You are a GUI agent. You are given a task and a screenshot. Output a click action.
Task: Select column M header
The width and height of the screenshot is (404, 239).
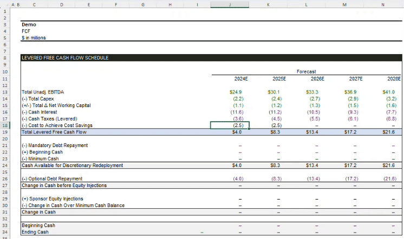345,4
